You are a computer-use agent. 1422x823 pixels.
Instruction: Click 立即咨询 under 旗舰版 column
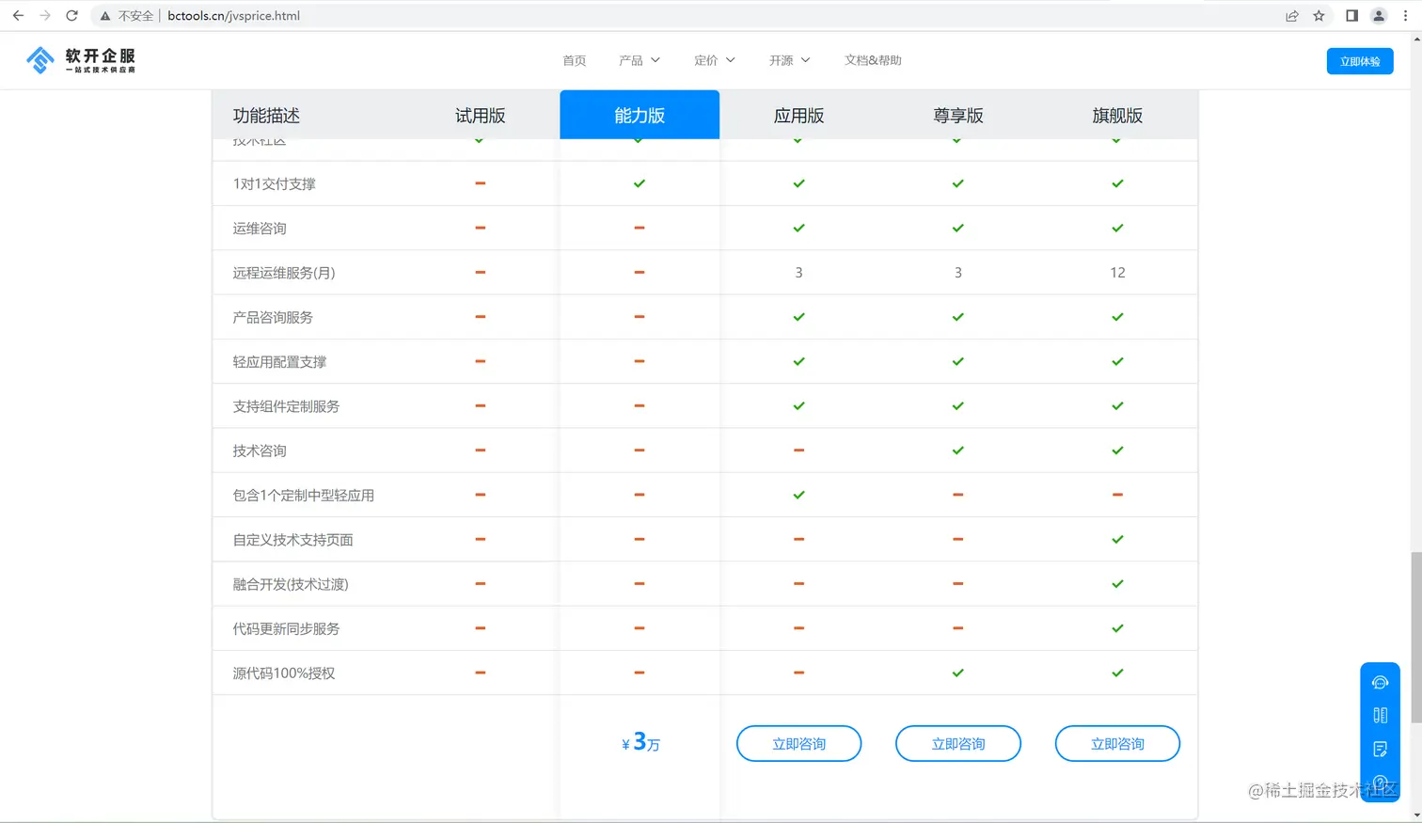tap(1117, 743)
